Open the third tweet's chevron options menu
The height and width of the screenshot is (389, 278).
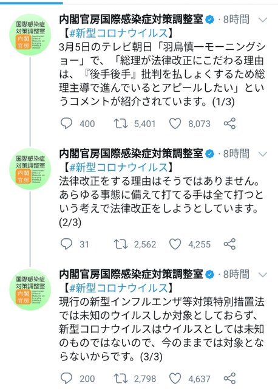(262, 275)
